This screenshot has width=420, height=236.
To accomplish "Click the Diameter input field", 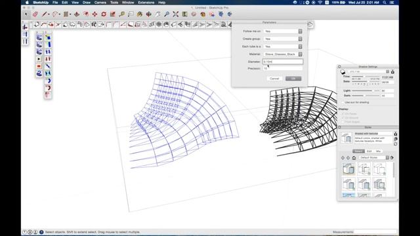I will point(283,62).
